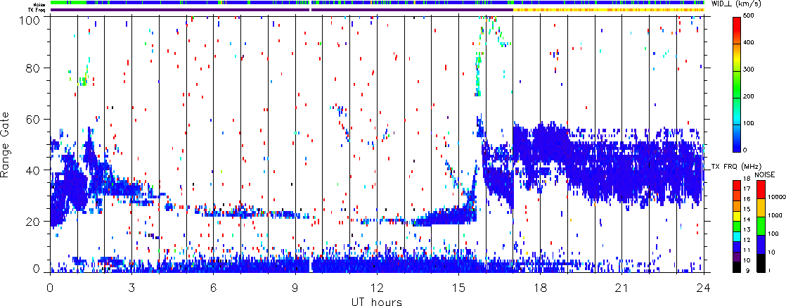
Task: Click tick label 3 on UT hours axis
Action: point(132,288)
